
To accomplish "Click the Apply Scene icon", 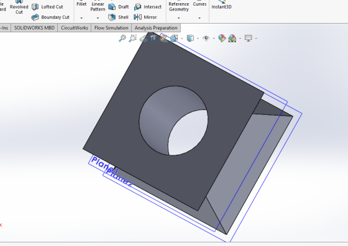I will tap(232, 38).
